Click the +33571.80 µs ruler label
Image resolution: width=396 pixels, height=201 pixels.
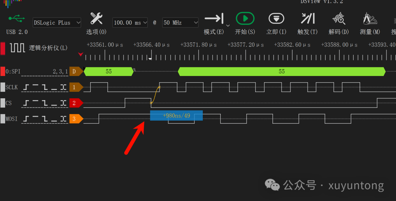[198, 45]
